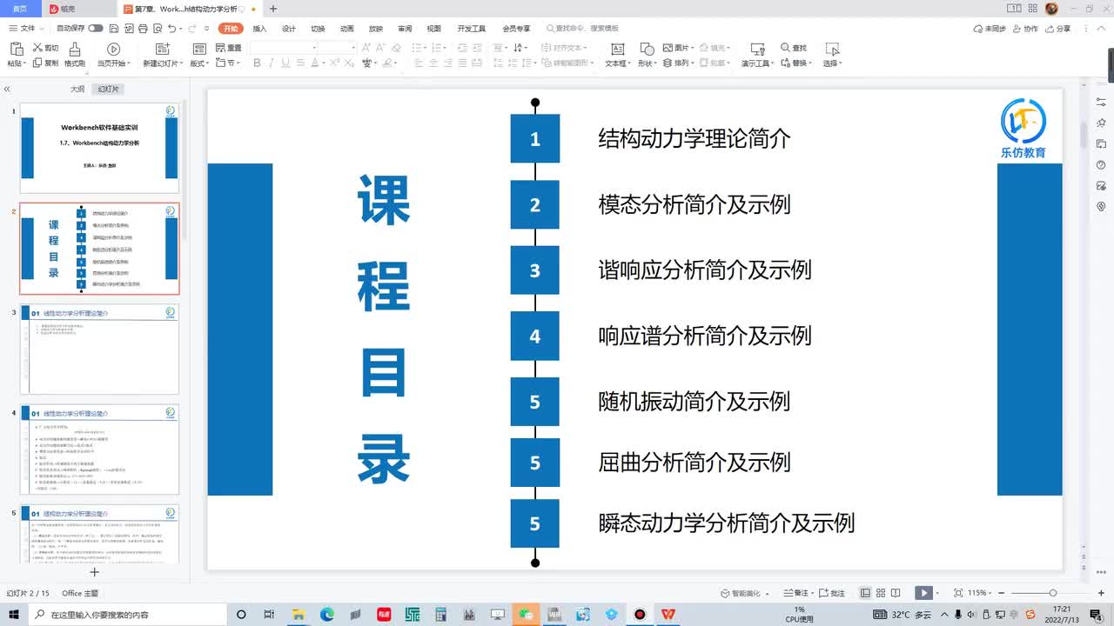1114x626 pixels.
Task: Switch to the 动画 animation tab
Action: (347, 29)
